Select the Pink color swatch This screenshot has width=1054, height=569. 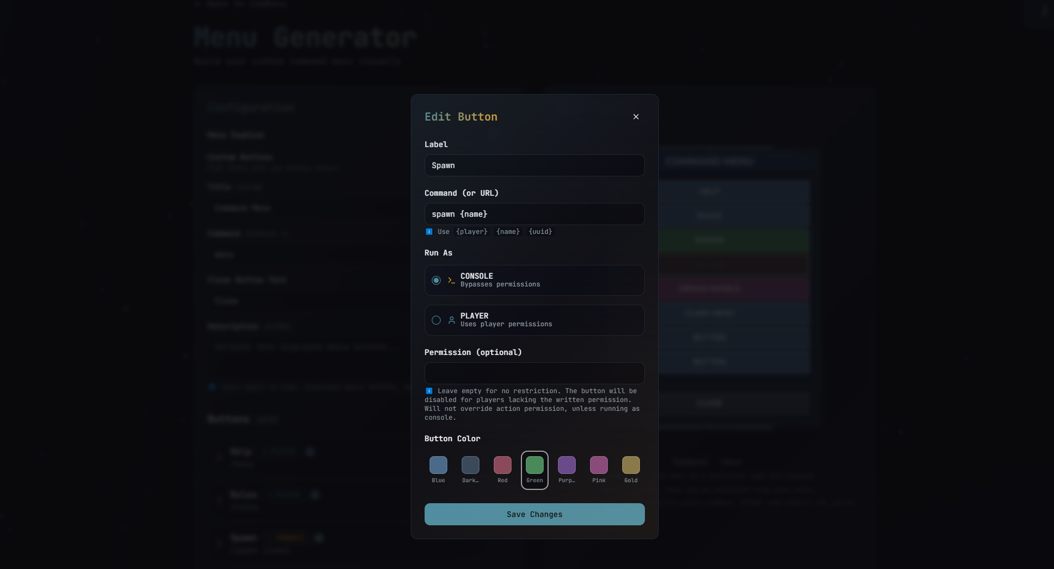pyautogui.click(x=598, y=465)
